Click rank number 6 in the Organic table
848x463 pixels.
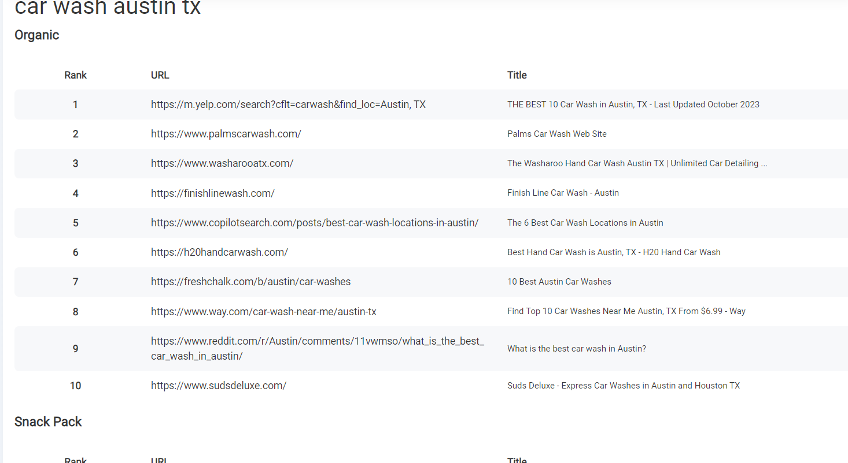point(76,252)
